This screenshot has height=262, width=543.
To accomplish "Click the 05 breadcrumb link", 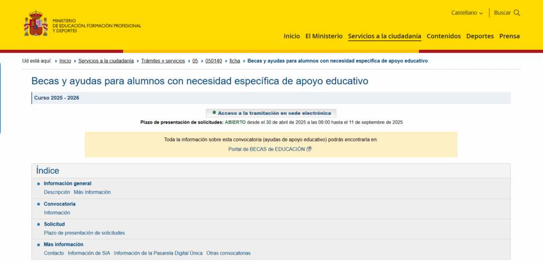I will [195, 60].
